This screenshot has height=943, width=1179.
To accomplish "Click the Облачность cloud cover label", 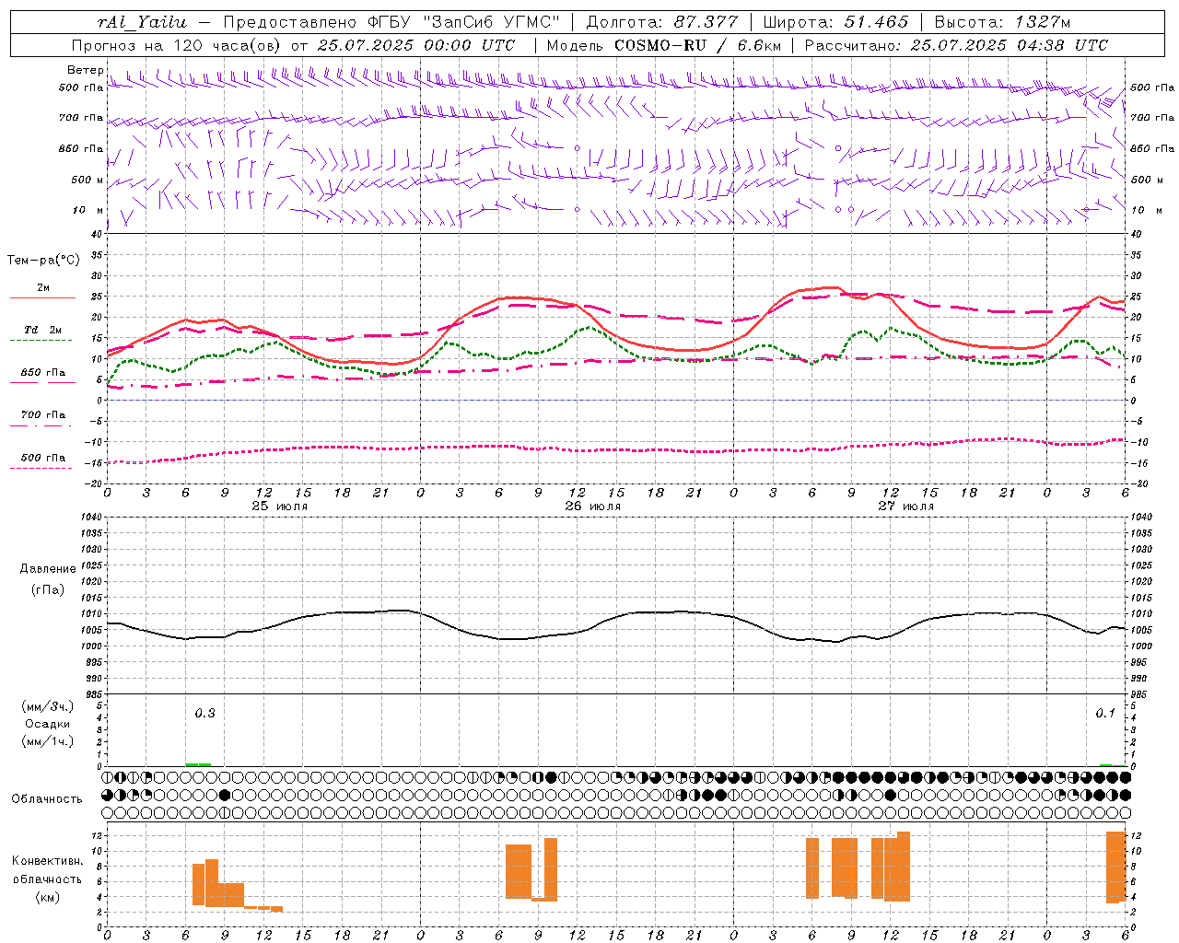I will tap(47, 799).
